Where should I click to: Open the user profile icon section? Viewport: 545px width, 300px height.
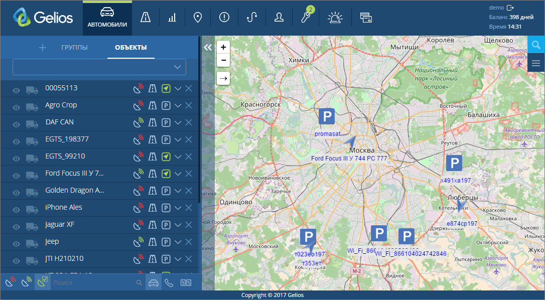pyautogui.click(x=279, y=18)
